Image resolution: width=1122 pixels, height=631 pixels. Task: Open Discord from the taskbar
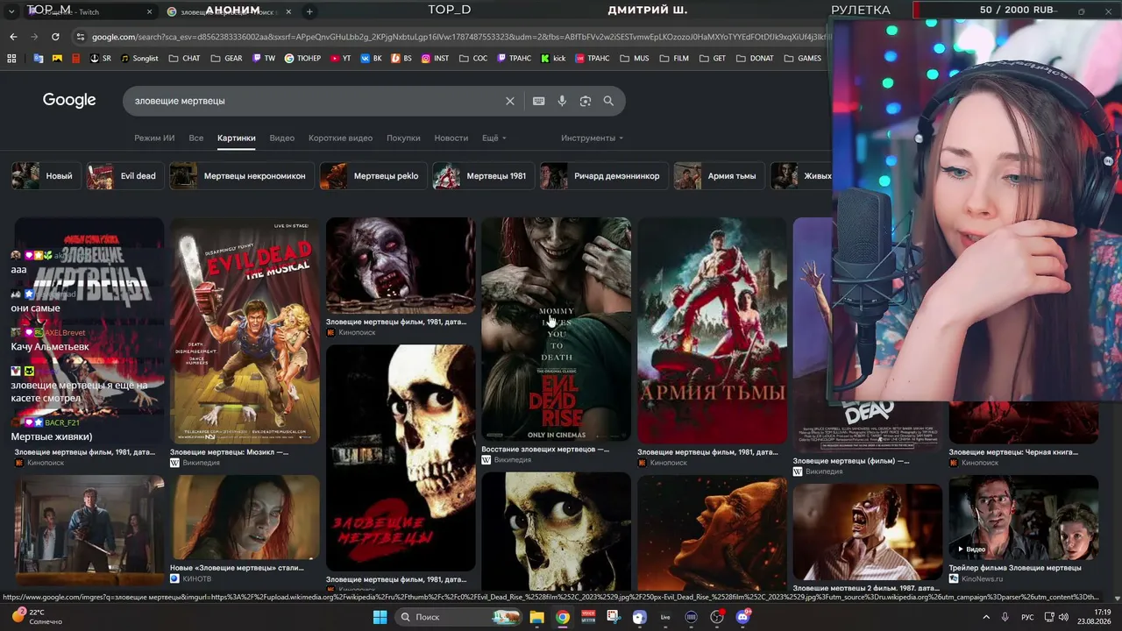742,617
